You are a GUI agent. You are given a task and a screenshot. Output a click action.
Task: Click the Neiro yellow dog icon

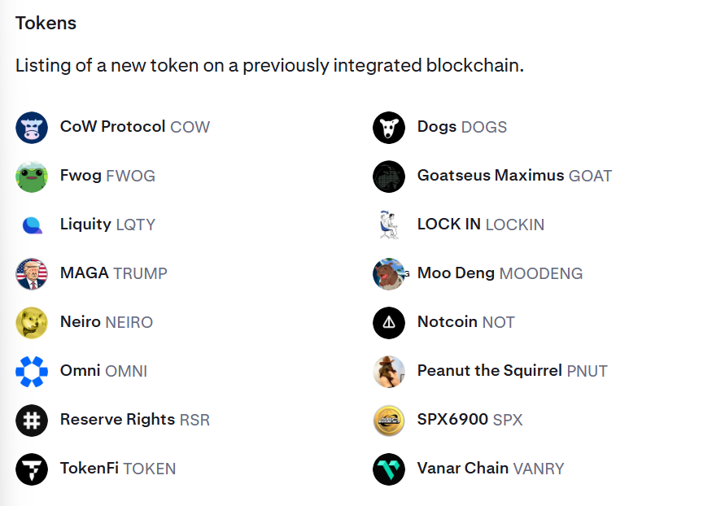click(32, 323)
